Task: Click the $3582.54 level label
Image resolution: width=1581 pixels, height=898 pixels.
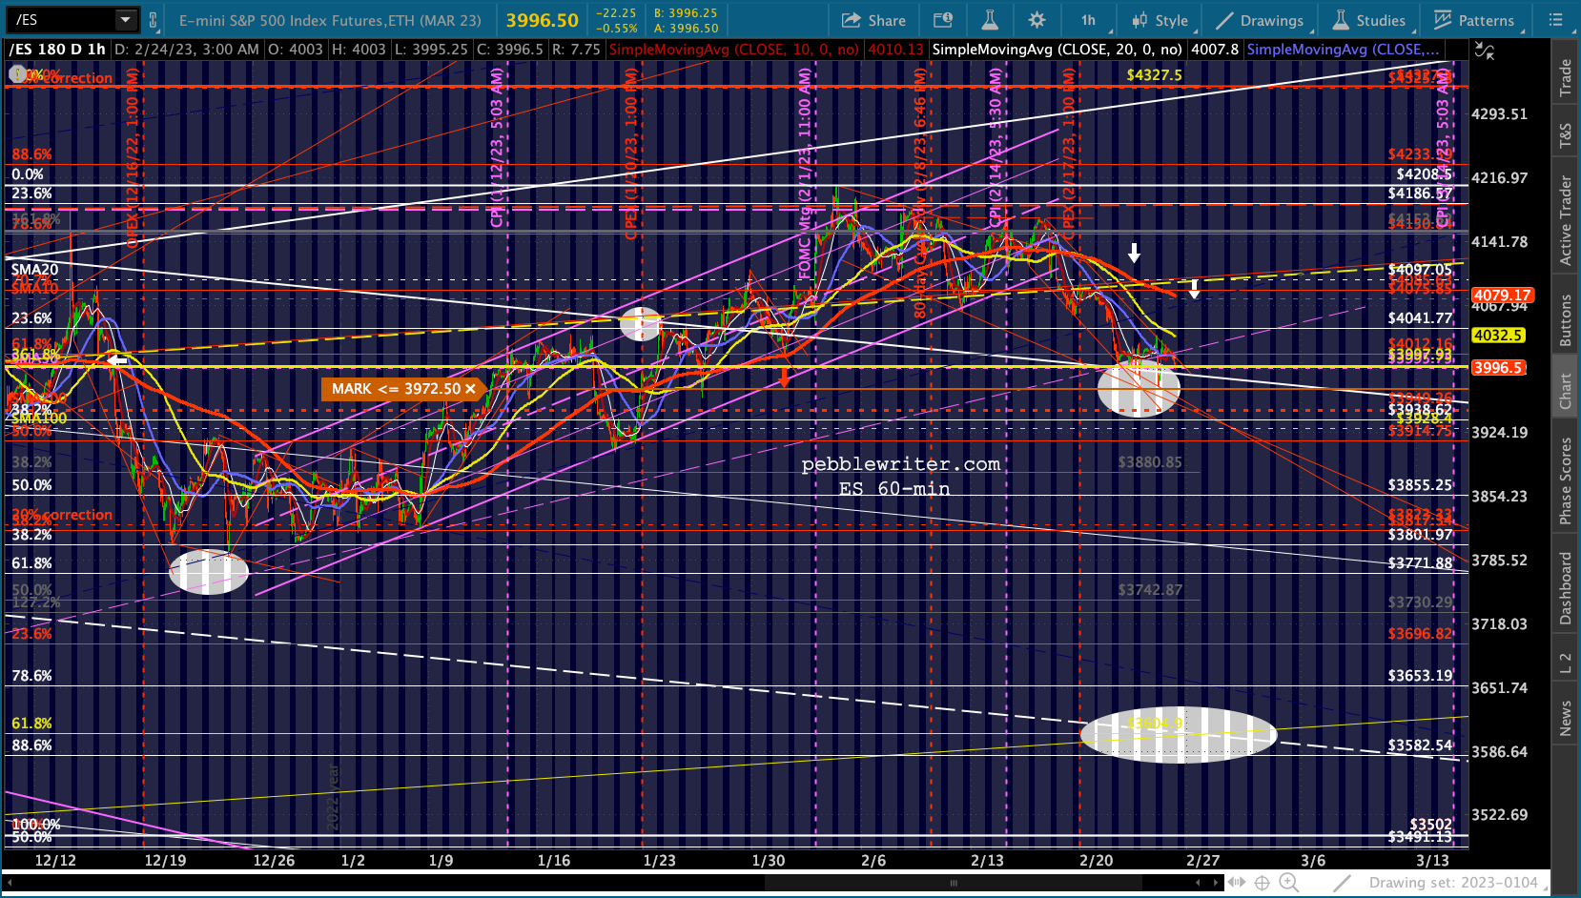Action: coord(1420,745)
